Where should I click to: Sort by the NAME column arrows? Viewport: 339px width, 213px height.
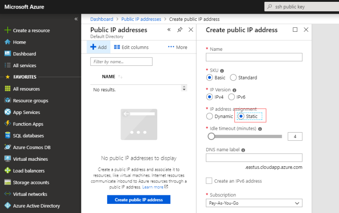[x=120, y=77]
